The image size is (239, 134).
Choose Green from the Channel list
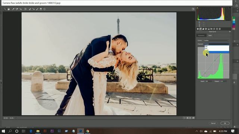pos(217,50)
